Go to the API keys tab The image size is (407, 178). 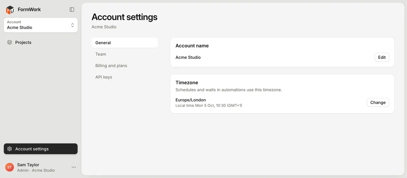[x=125, y=77]
